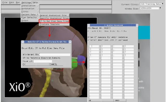Screen dimensions: 166x102
Task: Expand the Output submenu
Action: tap(30, 20)
